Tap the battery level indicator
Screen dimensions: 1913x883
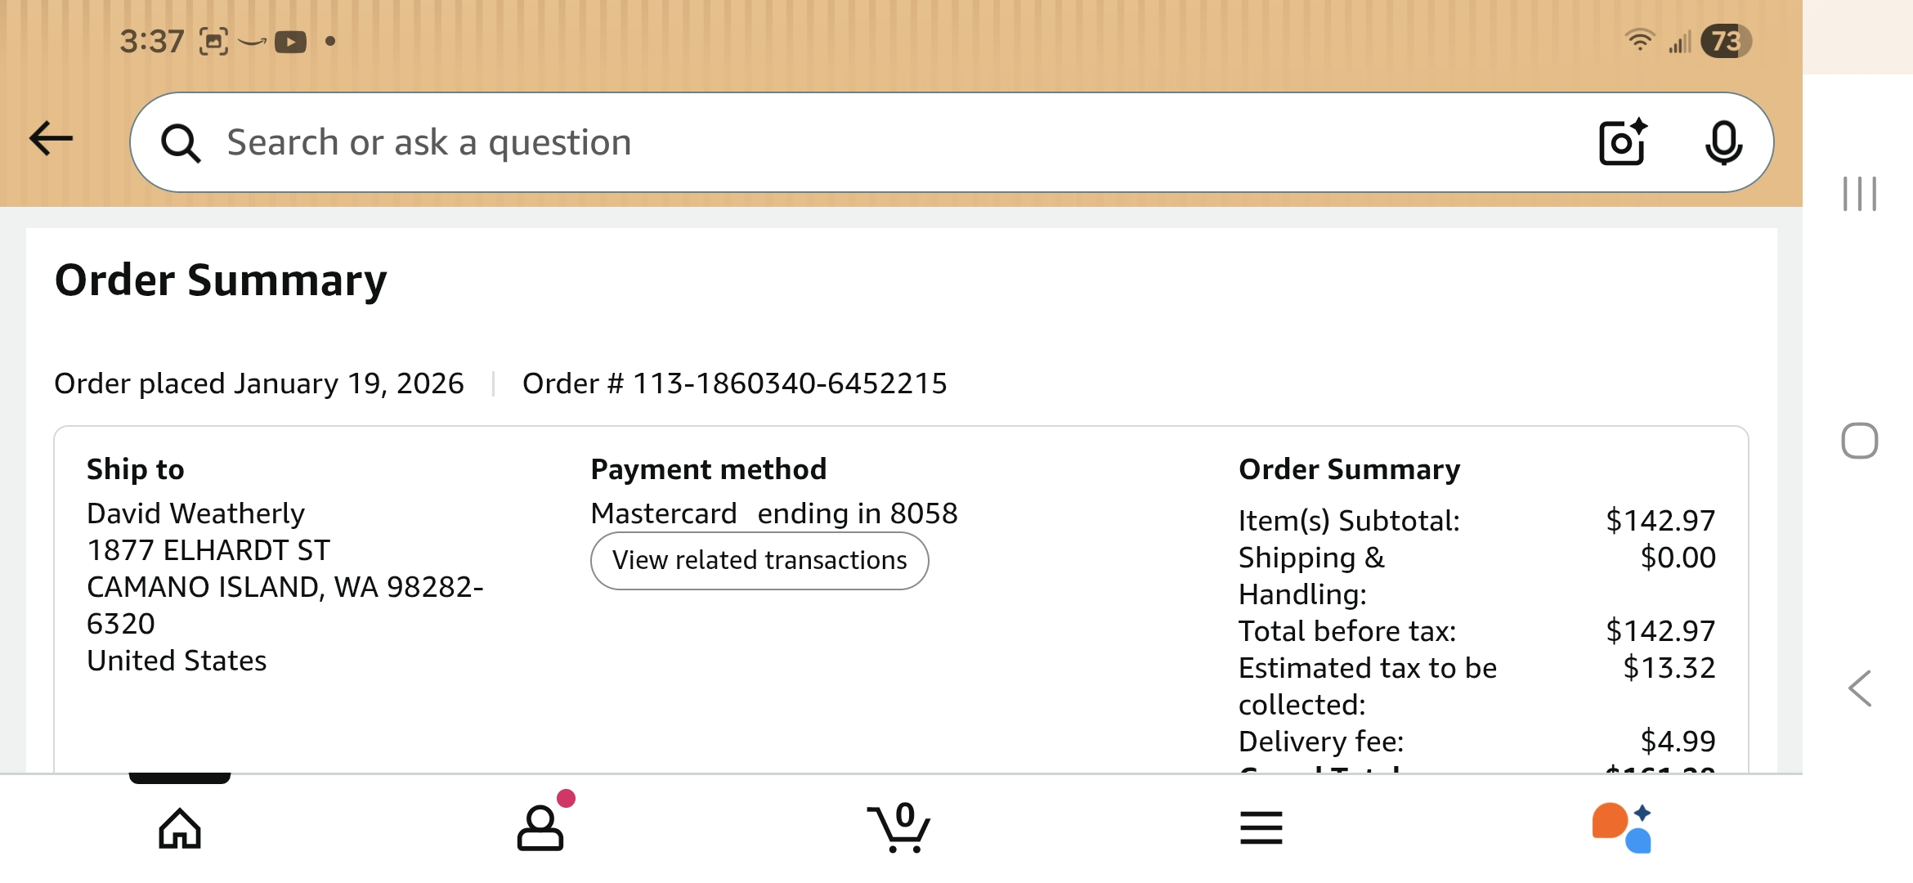[1725, 41]
